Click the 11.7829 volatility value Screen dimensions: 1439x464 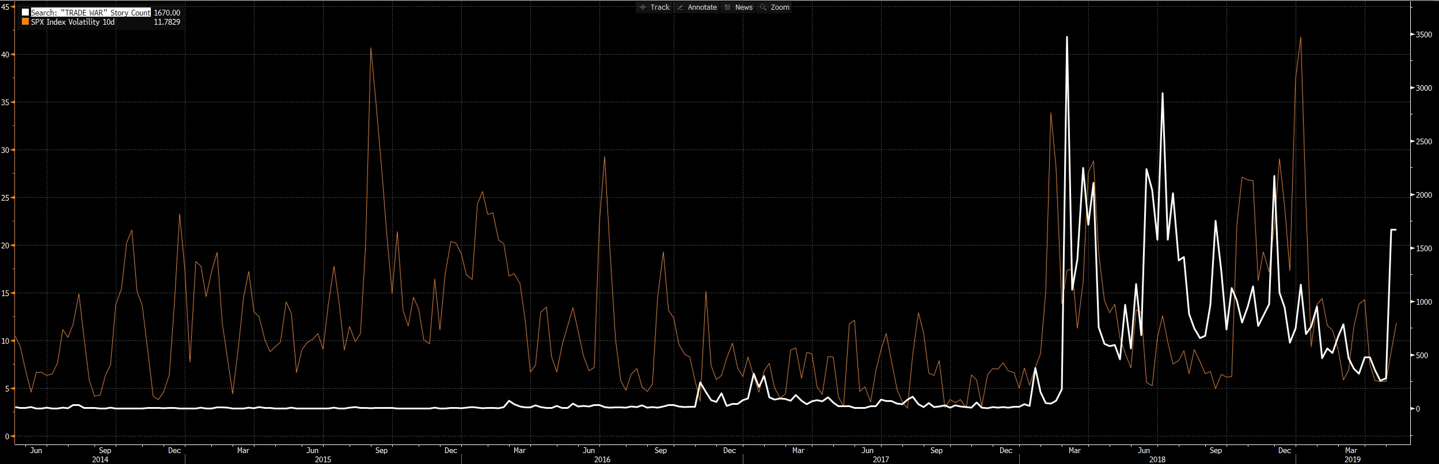167,22
